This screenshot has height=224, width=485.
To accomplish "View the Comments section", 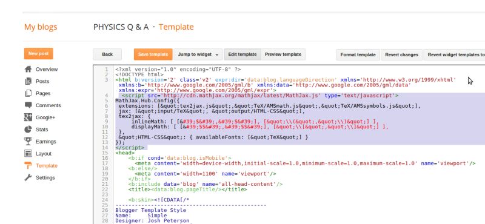I will 48,105.
